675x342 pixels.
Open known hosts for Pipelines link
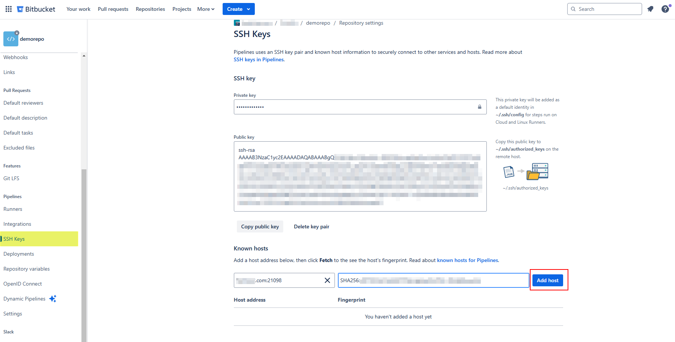coord(468,260)
